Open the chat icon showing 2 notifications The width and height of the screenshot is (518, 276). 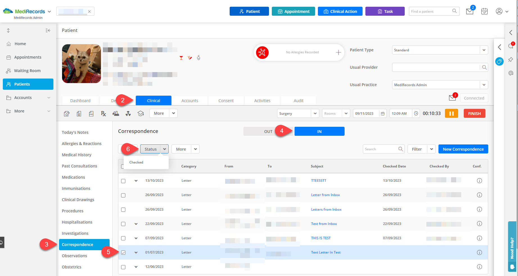click(x=511, y=47)
